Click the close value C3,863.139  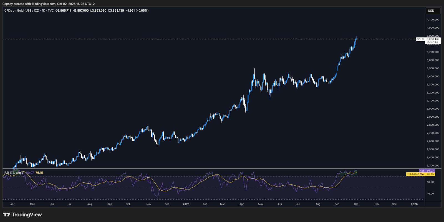tap(116, 11)
